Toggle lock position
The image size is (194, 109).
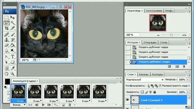point(150,92)
